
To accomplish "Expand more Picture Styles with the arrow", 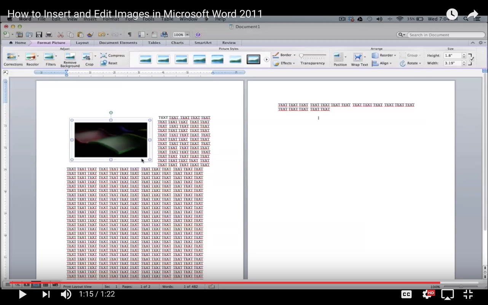I will (266, 59).
